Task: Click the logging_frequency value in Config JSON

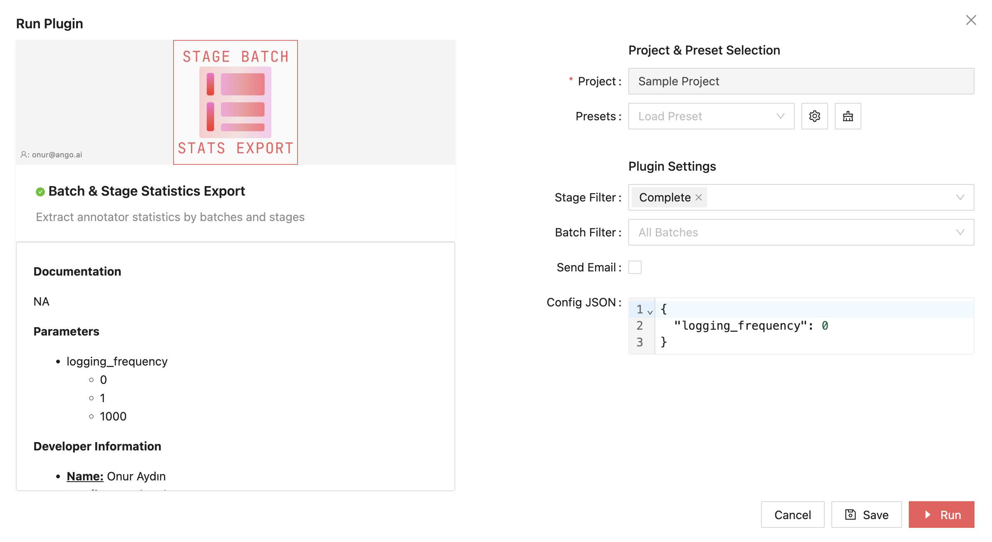Action: [x=825, y=326]
